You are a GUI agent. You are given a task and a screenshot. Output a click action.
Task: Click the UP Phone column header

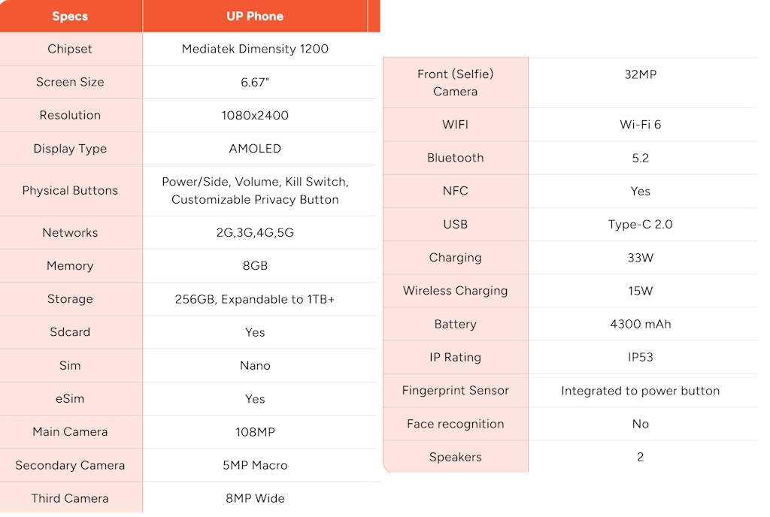pyautogui.click(x=255, y=17)
